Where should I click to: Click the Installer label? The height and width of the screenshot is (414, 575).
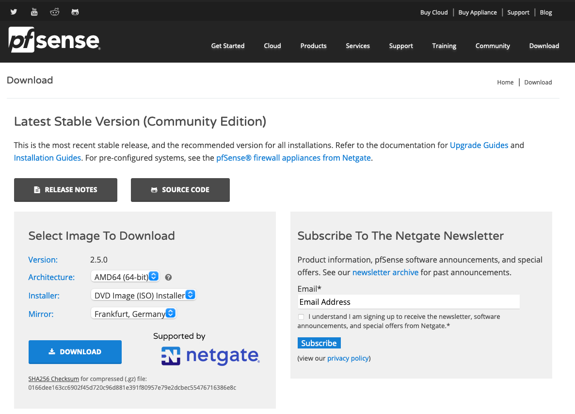click(44, 296)
